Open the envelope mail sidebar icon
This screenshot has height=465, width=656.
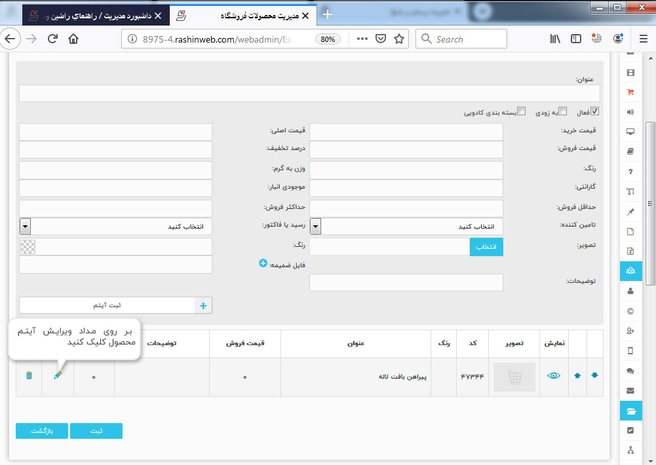pyautogui.click(x=630, y=390)
